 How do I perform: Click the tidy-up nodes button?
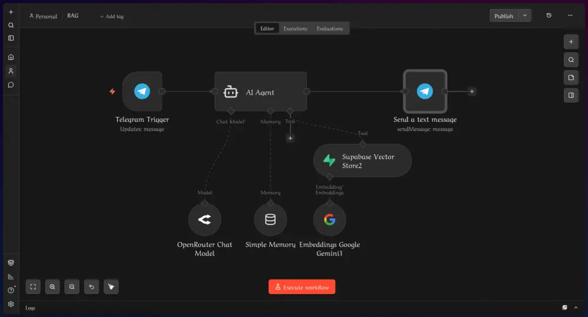coord(111,286)
